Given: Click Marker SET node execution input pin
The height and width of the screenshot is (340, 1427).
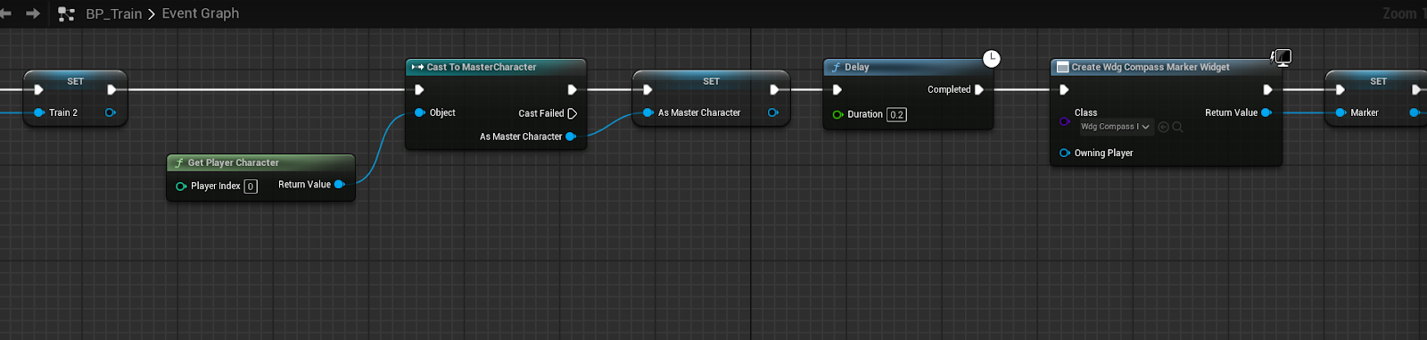Looking at the screenshot, I should click(1340, 89).
